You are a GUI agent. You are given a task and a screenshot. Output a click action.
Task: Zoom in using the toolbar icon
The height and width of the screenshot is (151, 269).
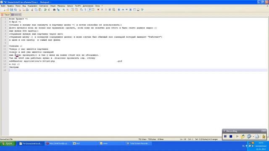[64, 10]
